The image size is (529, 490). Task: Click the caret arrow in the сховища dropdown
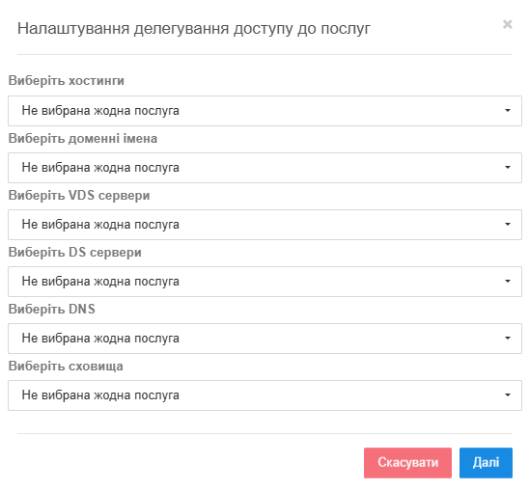508,395
